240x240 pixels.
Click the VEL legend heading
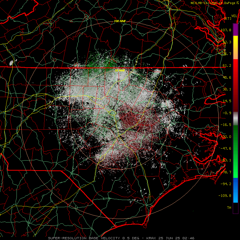click(234, 16)
